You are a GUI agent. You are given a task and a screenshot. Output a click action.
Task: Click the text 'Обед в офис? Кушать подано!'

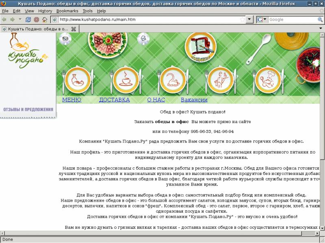point(193,112)
